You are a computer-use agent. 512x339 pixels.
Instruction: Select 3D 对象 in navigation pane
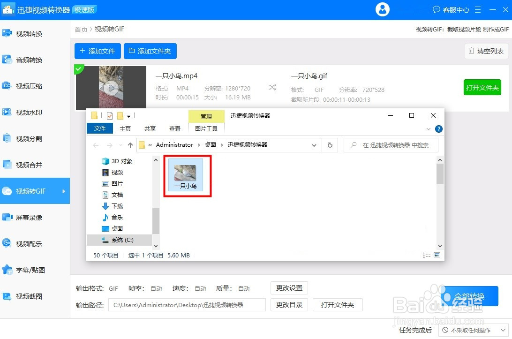click(x=118, y=161)
